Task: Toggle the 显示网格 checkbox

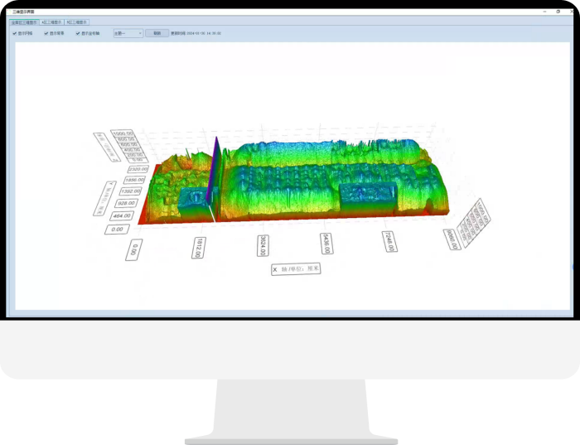Action: point(14,33)
